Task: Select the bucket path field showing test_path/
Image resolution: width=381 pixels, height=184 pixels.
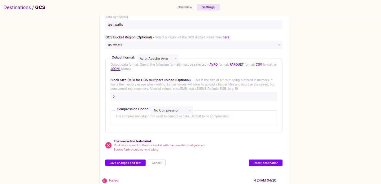Action: pos(194,24)
